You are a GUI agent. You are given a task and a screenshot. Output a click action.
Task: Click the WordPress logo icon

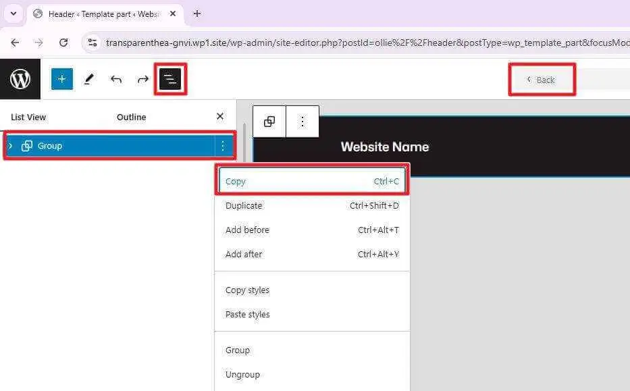pos(20,79)
